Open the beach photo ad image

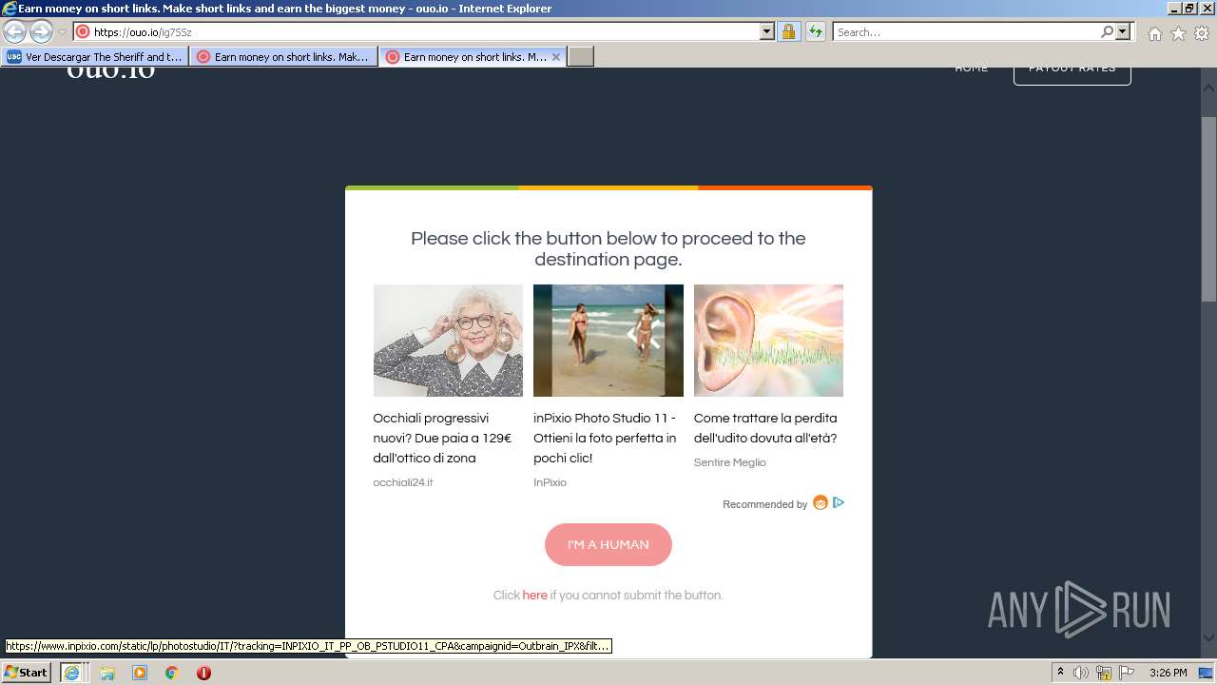click(608, 341)
